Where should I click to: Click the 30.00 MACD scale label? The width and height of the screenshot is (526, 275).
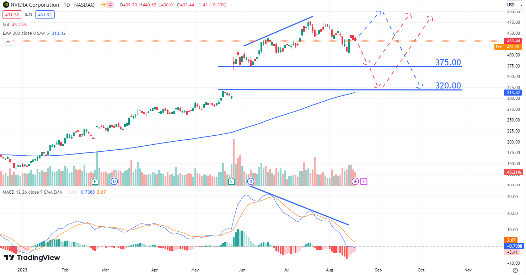pos(513,196)
